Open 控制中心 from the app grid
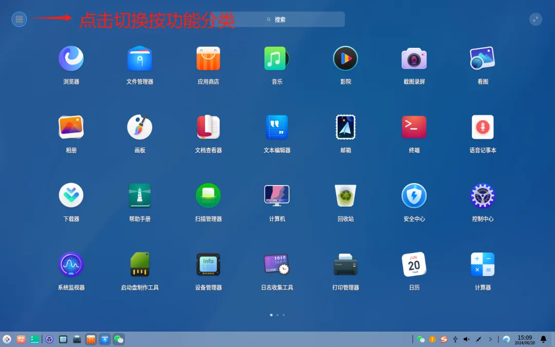555x347 pixels. click(x=483, y=195)
